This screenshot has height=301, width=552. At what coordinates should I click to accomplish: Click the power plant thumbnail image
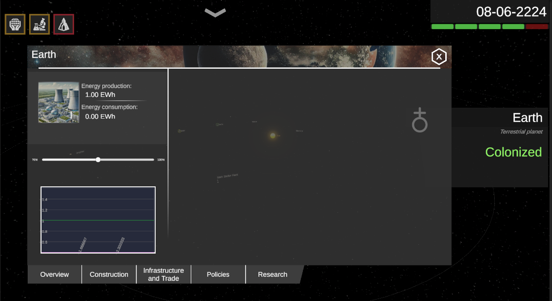tap(58, 102)
